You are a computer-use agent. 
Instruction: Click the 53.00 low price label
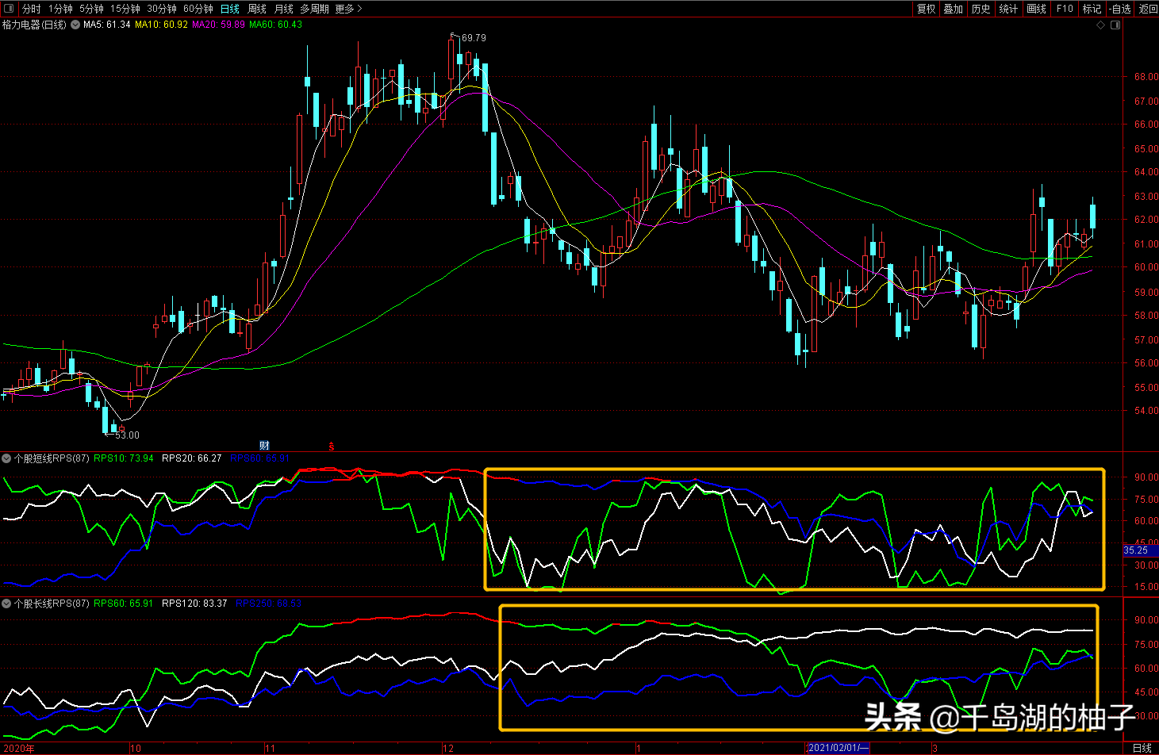tap(127, 435)
